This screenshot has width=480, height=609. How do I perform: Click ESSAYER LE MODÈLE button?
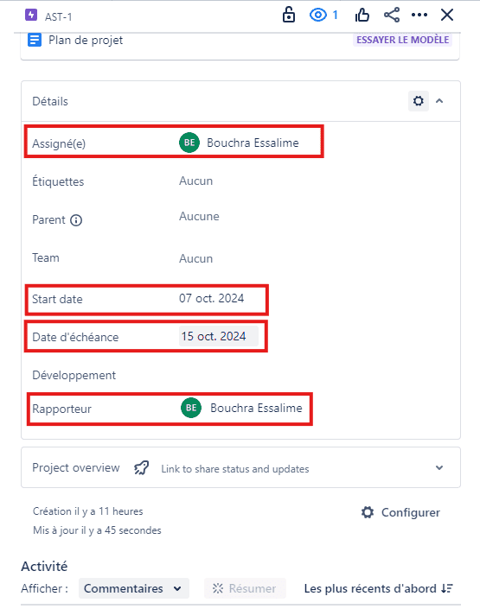[402, 40]
